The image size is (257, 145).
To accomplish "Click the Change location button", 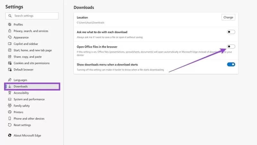I will point(228,17).
